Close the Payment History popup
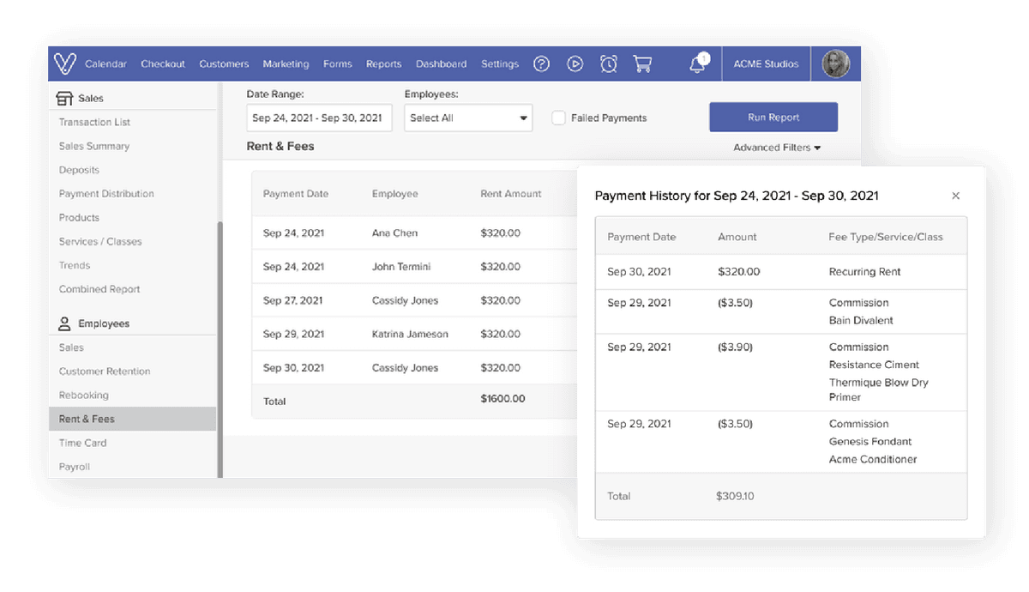 955,196
